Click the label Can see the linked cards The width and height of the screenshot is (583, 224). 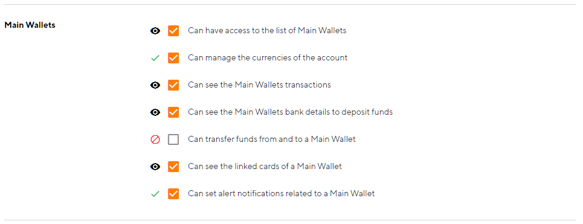(x=265, y=167)
